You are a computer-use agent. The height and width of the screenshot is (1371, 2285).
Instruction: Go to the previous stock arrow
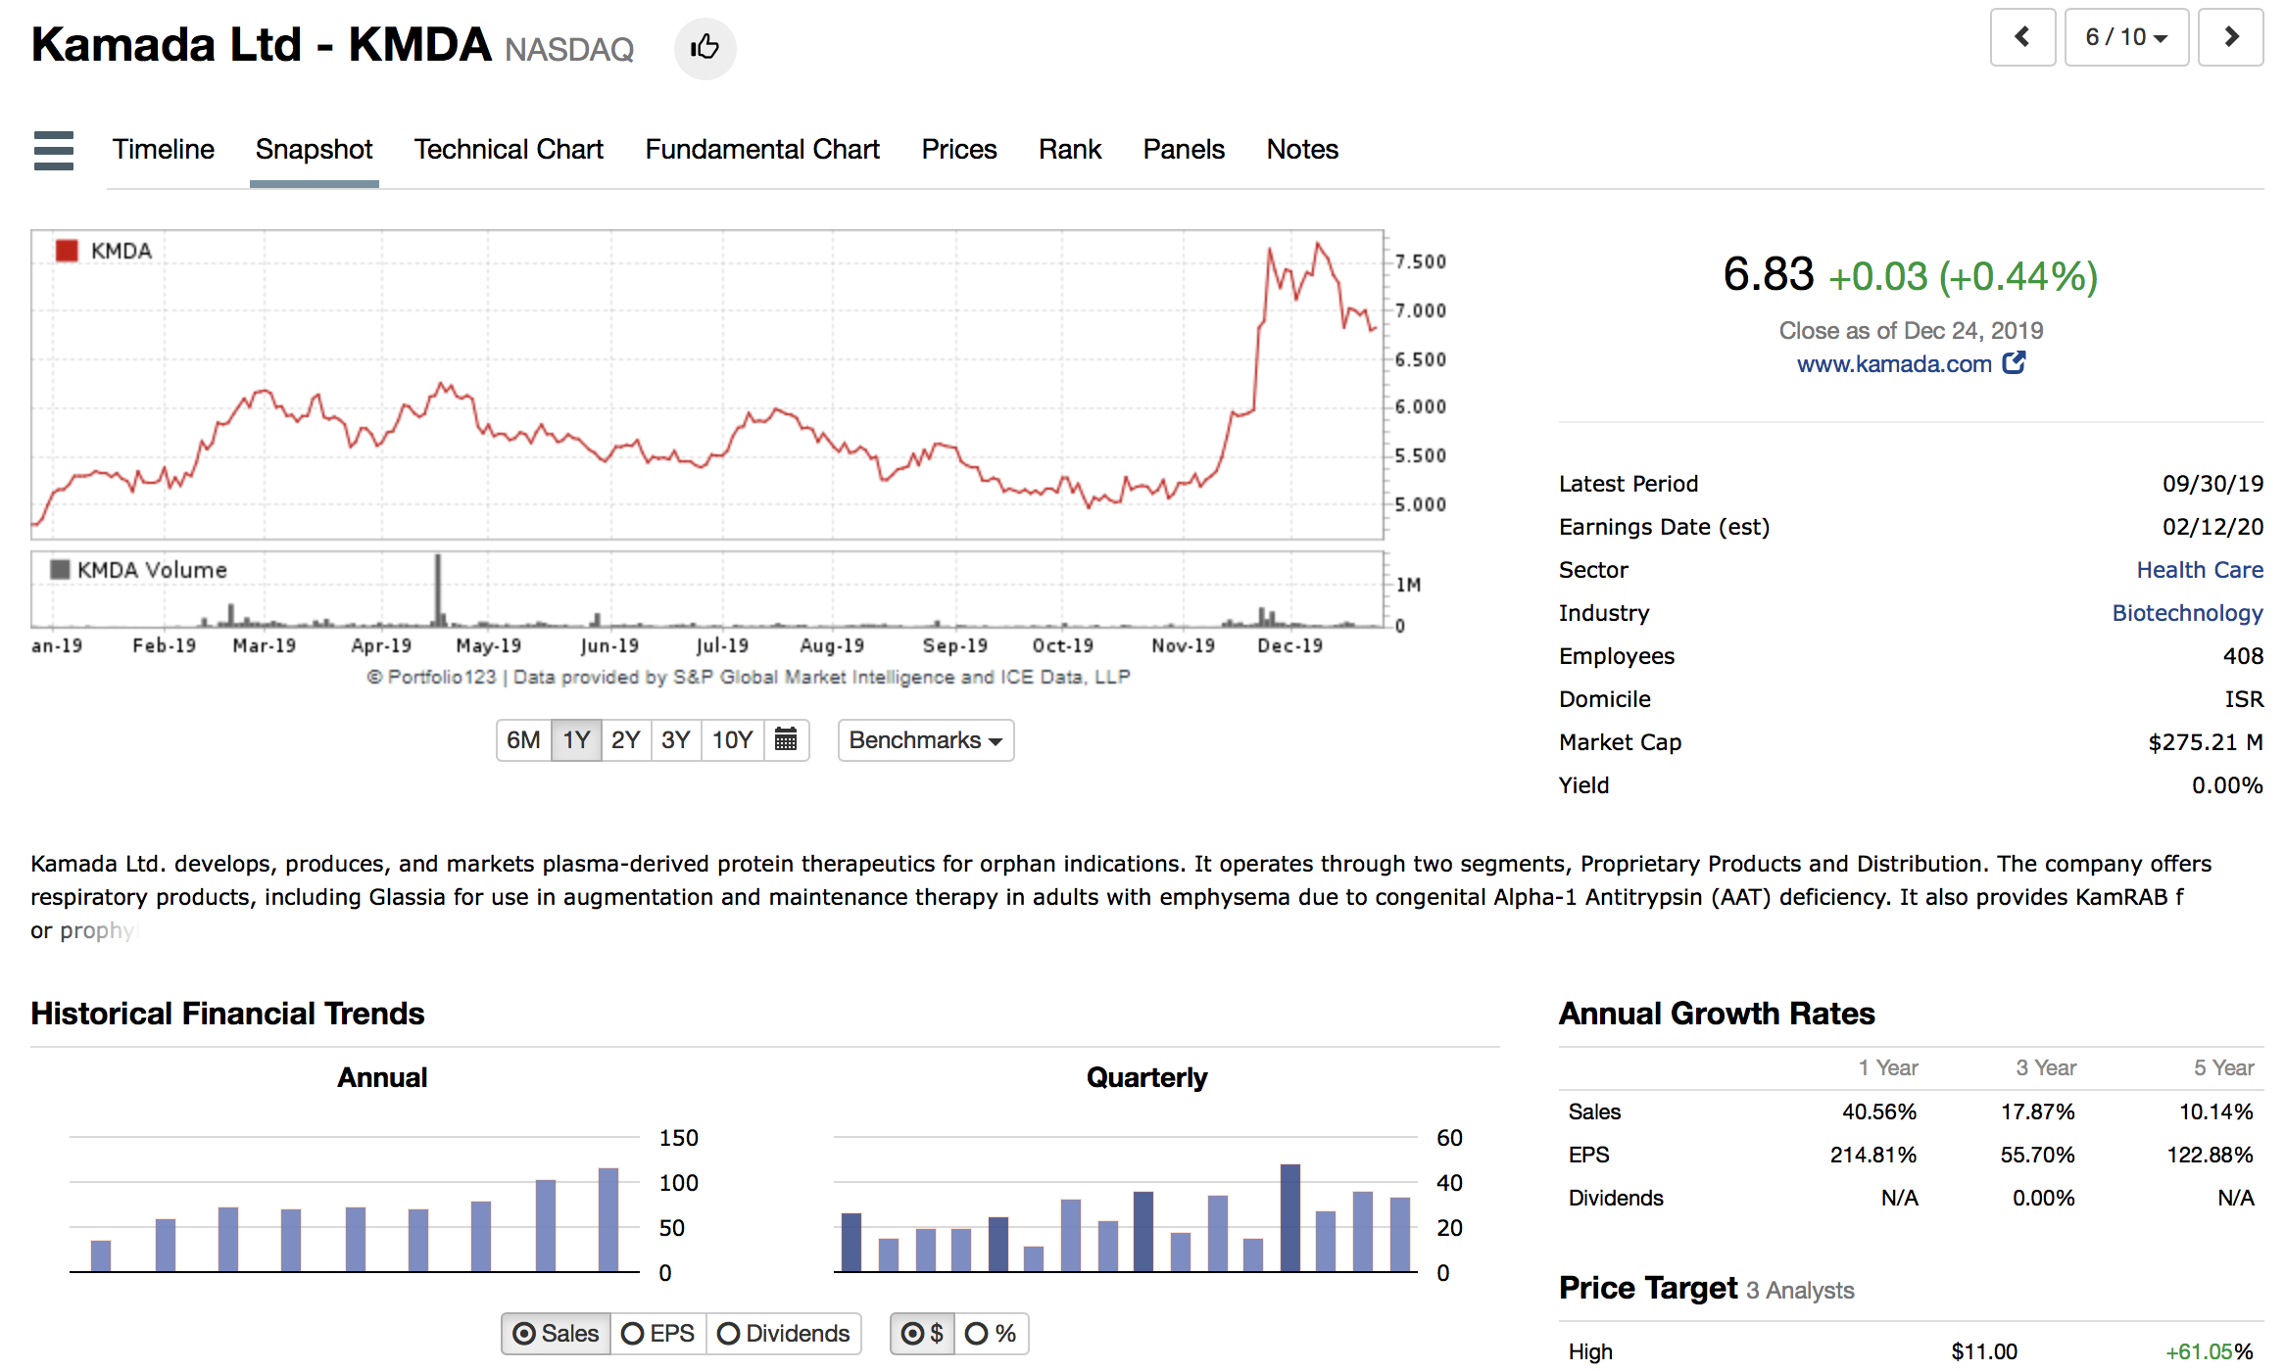(x=2021, y=37)
